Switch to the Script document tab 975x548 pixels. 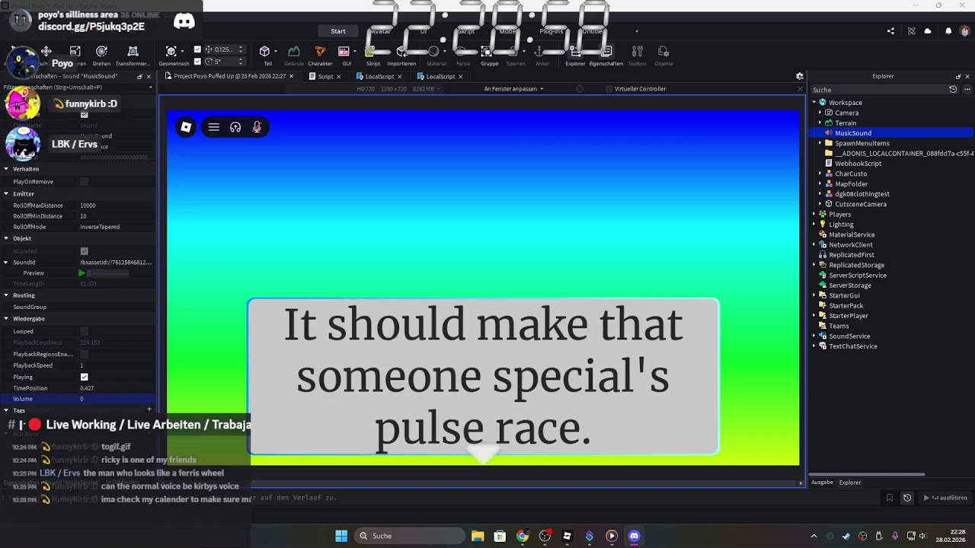coord(325,76)
